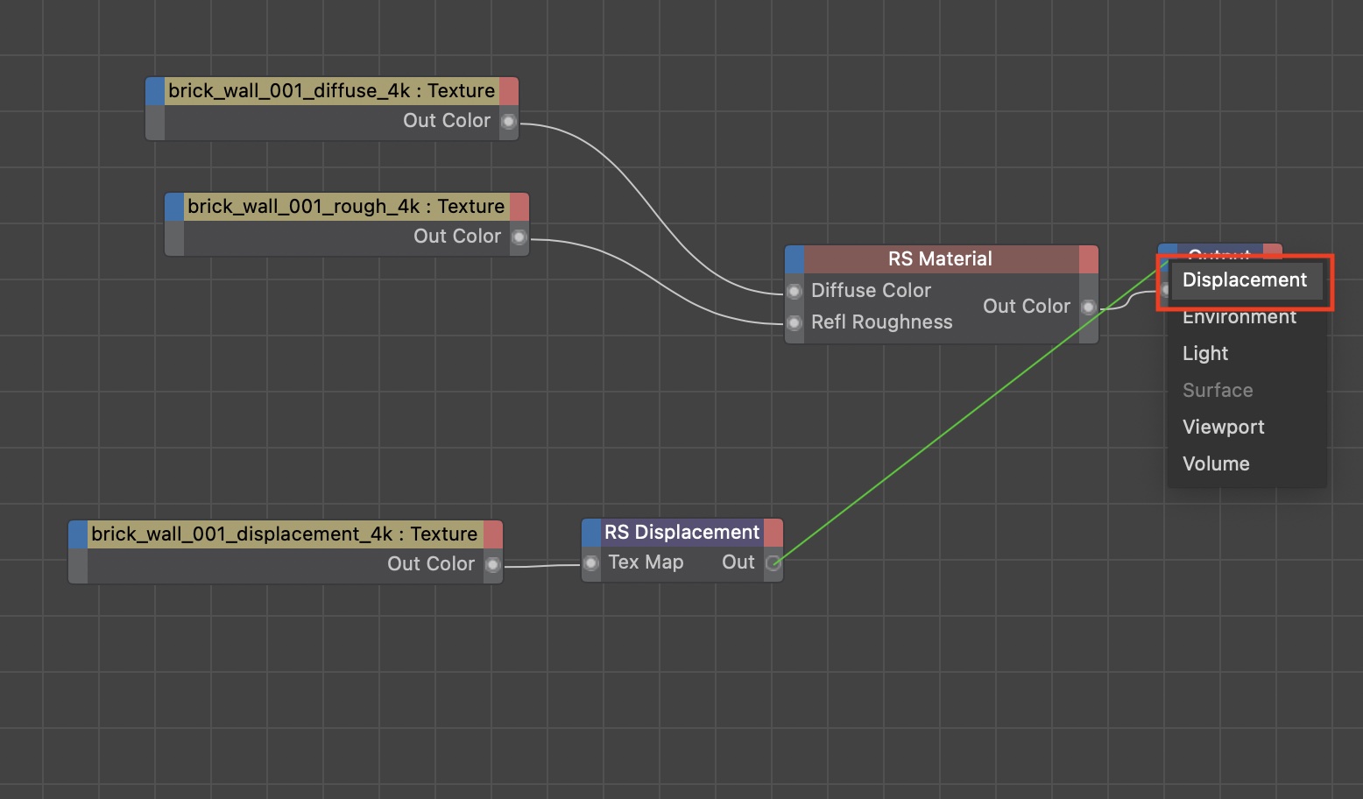Click RS Displacement Out port

(773, 562)
